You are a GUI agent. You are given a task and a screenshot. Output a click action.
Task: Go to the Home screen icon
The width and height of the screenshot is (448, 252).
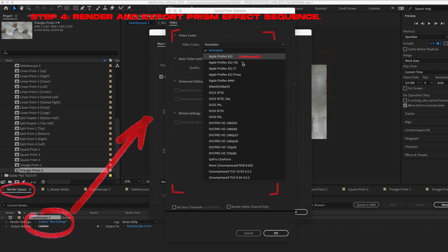(x=6, y=8)
